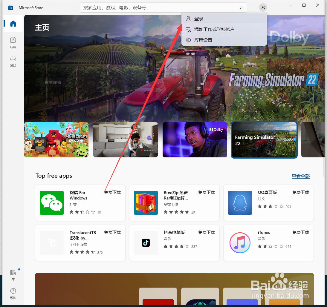Image resolution: width=327 pixels, height=307 pixels.
Task: Open the 查看全部 link for Top free apps
Action: pos(300,176)
